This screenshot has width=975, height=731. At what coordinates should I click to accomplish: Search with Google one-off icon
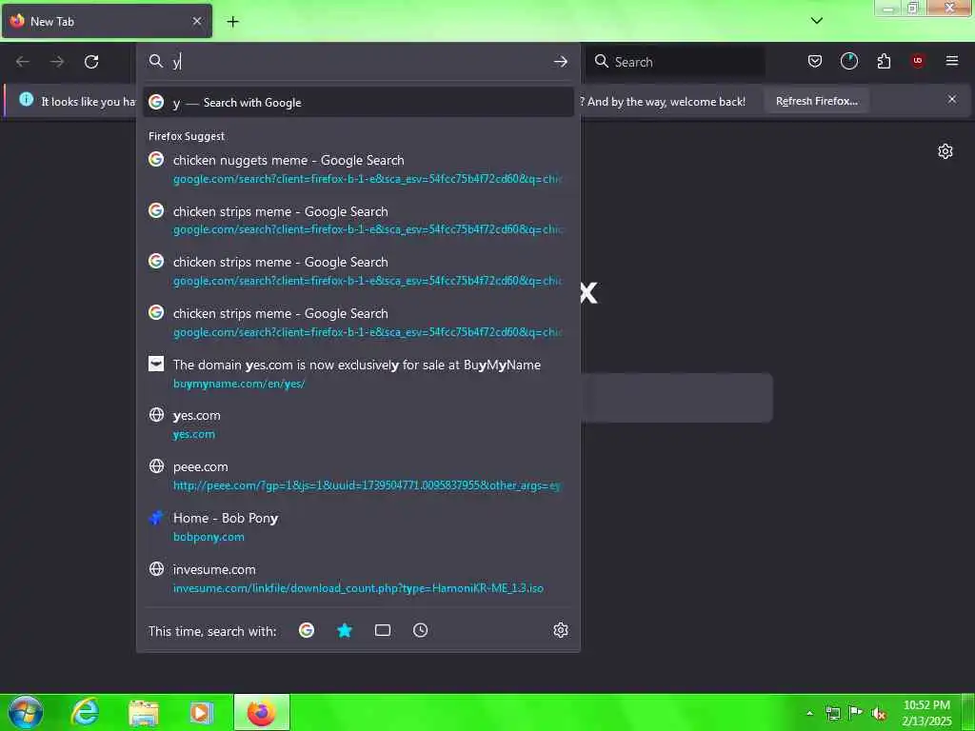306,630
